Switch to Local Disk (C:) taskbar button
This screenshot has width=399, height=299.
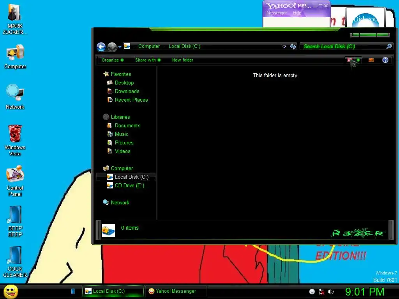[113, 291]
